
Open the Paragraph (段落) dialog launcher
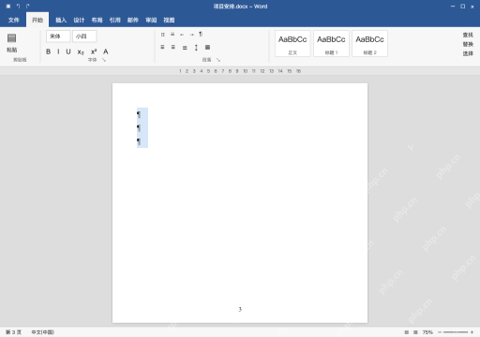coord(218,60)
